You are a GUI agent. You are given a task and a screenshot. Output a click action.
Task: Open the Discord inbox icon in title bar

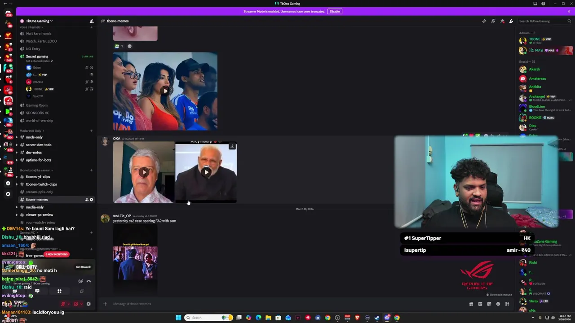tap(535, 4)
